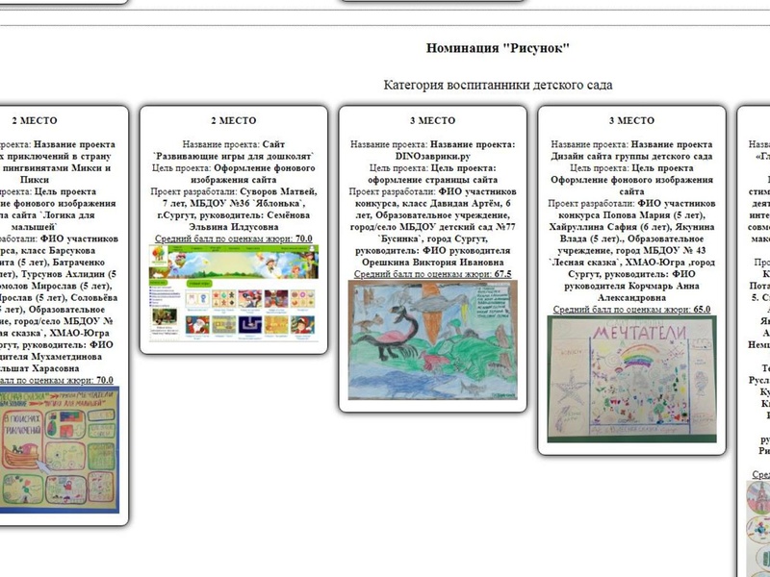This screenshot has width=770, height=577.
Task: Select the project name 'DINOзаврики.ру'
Action: 432,155
